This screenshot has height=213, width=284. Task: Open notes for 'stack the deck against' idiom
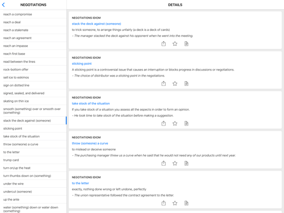point(186,44)
